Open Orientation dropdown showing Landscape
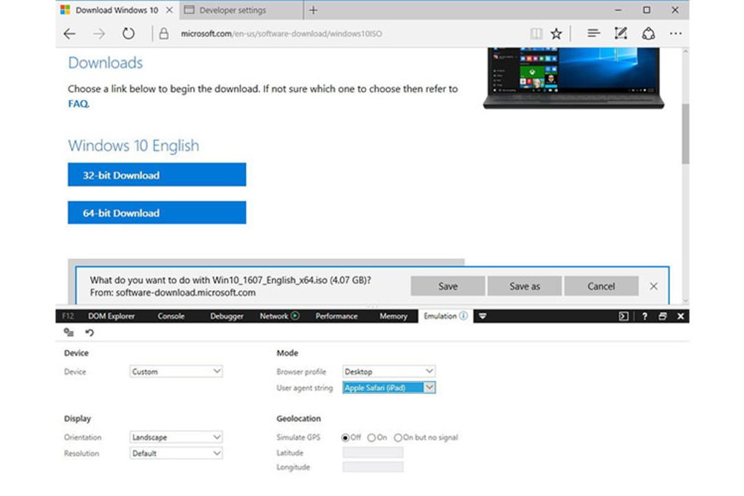 point(176,437)
